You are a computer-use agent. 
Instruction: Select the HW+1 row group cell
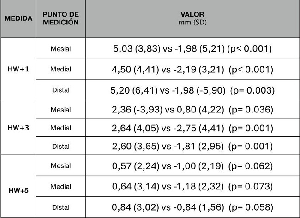pos(19,69)
